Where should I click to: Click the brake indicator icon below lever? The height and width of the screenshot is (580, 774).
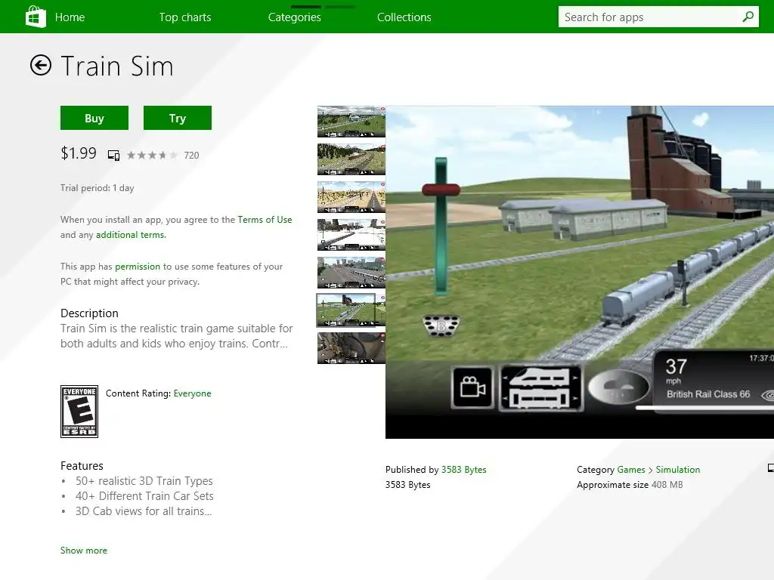pos(441,326)
